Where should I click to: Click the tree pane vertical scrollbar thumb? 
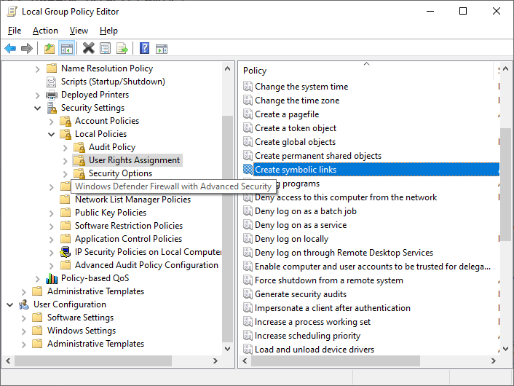pos(227,229)
